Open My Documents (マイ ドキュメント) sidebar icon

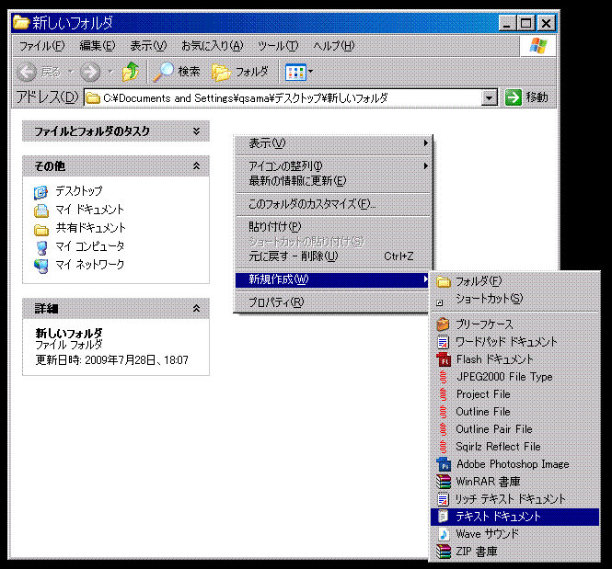(x=41, y=211)
